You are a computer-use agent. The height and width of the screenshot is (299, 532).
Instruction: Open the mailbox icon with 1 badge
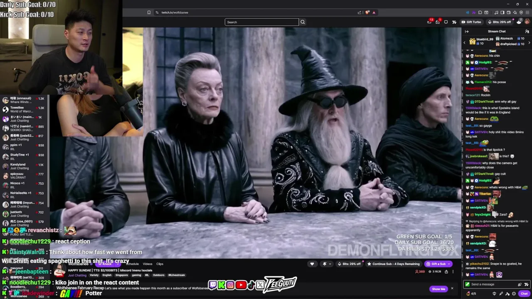point(438,22)
